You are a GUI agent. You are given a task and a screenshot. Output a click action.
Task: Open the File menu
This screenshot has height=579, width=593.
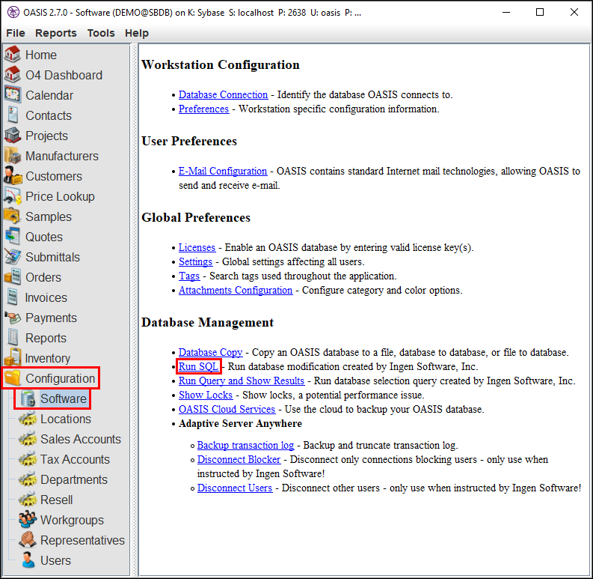click(16, 33)
